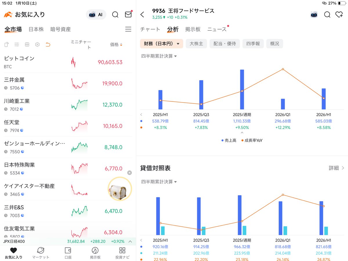Open 掲示板 in bottom navigation
This screenshot has height=261, width=348.
95,253
